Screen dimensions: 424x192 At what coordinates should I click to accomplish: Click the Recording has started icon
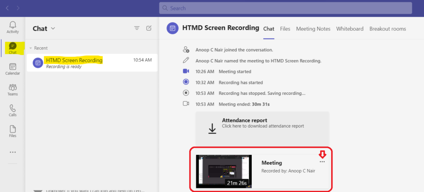pyautogui.click(x=186, y=82)
